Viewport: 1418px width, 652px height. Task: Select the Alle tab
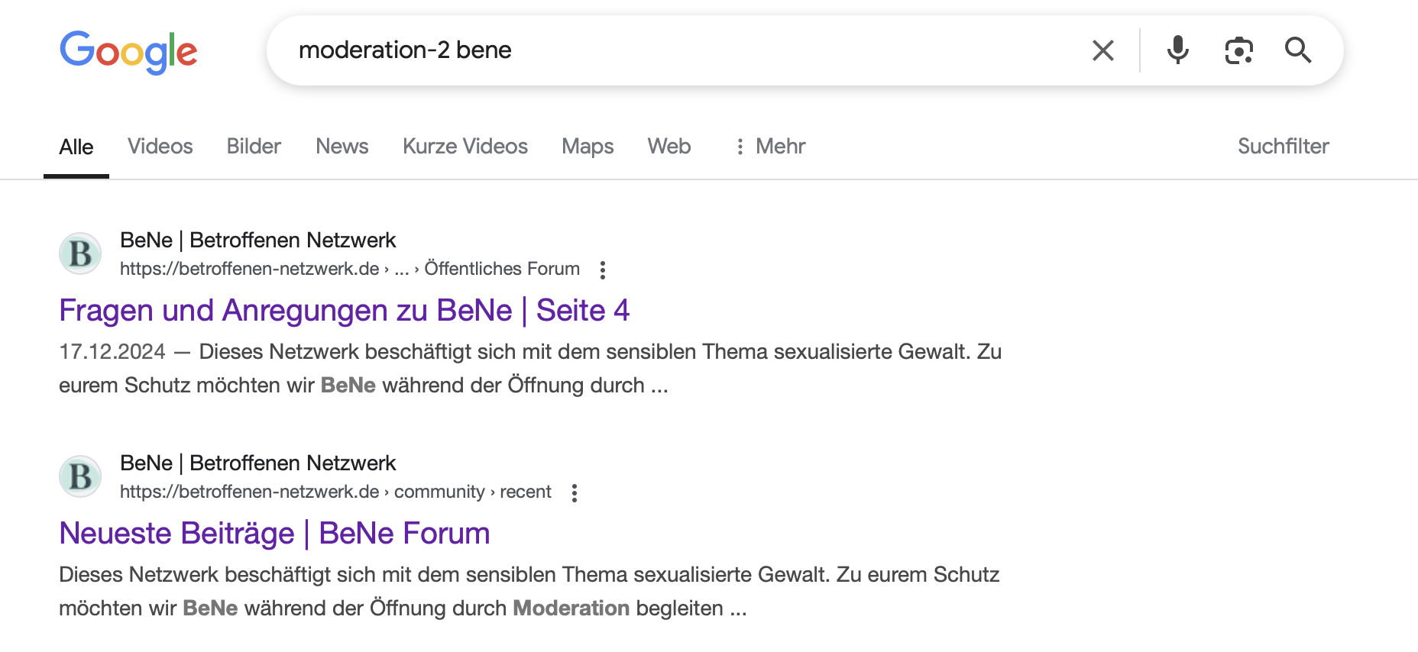pyautogui.click(x=76, y=147)
